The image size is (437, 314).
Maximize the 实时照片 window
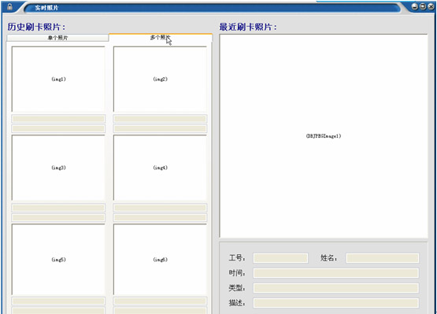(423, 6)
